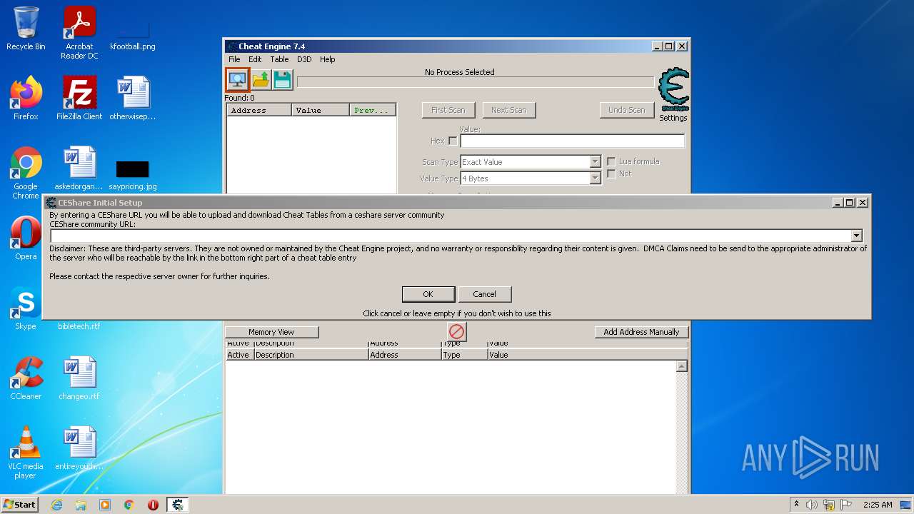Click Add Address Manually button
Viewport: 914px width, 514px height.
641,332
